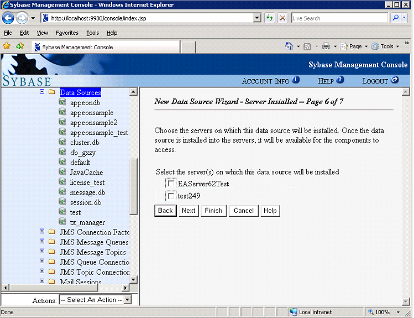
Task: Click the Local intranet zone icon
Action: click(294, 312)
